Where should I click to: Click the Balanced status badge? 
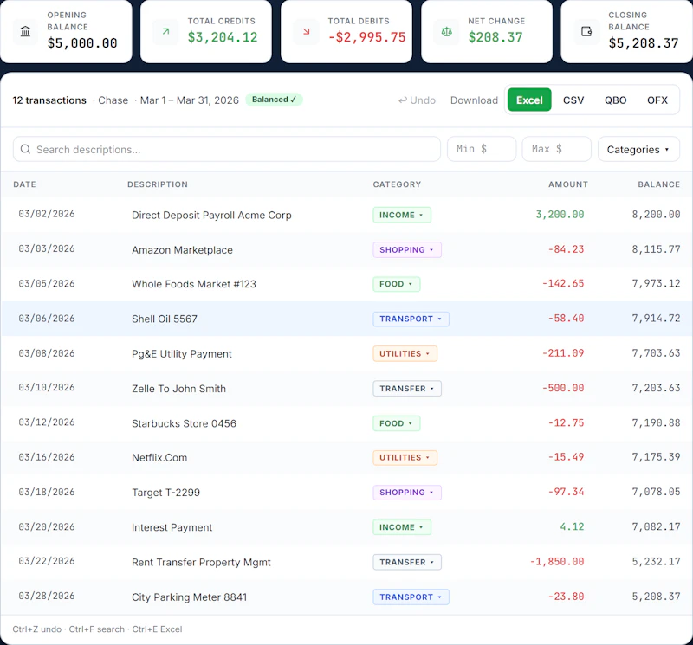tap(274, 100)
